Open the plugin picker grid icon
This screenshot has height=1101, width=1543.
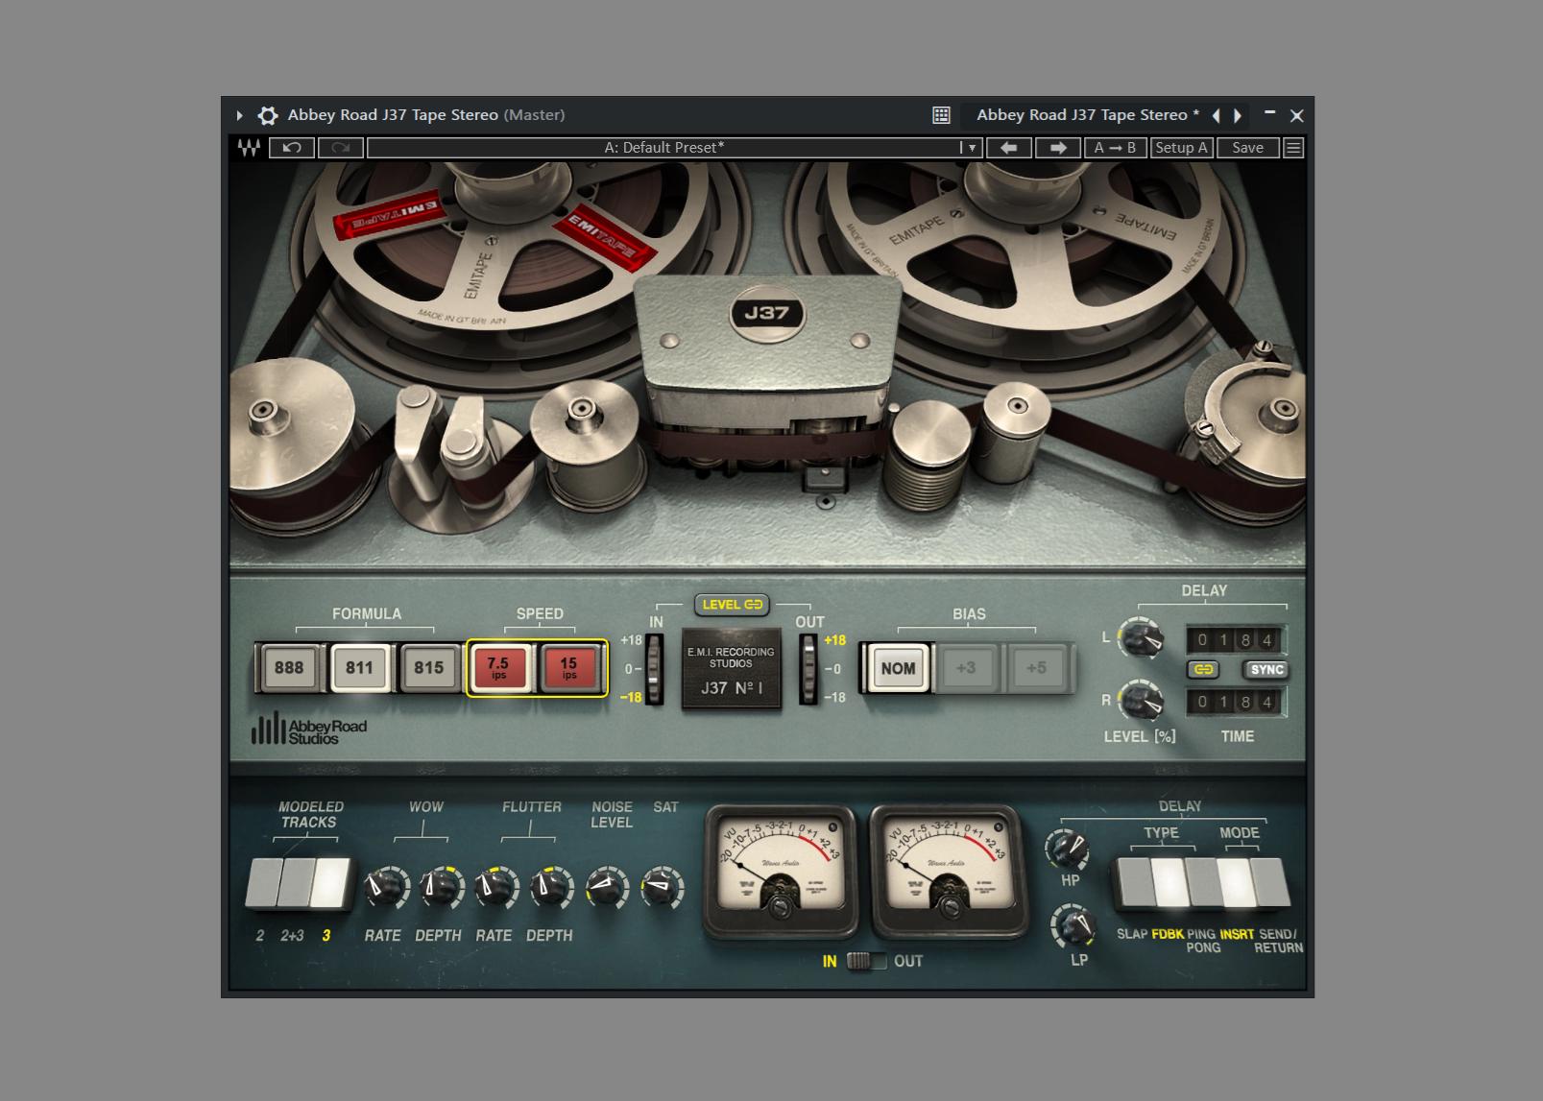(941, 115)
